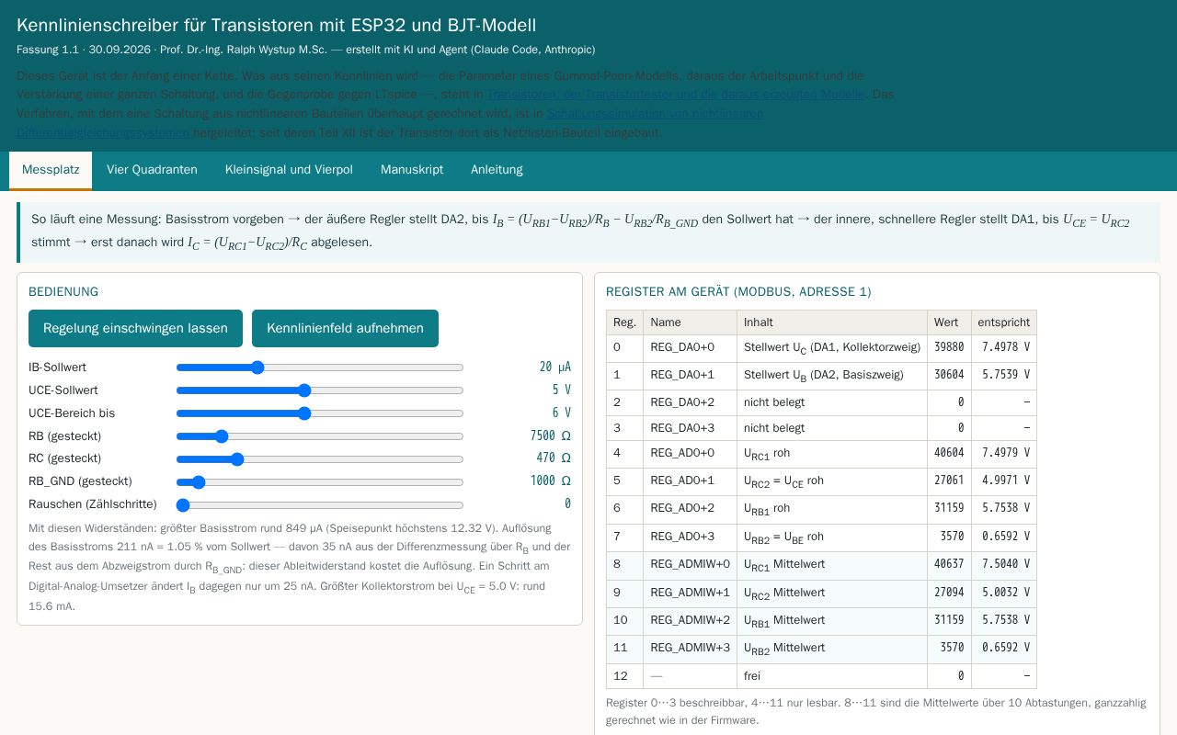Click Regelung einschwingen lassen button
The height and width of the screenshot is (735, 1177).
(135, 328)
